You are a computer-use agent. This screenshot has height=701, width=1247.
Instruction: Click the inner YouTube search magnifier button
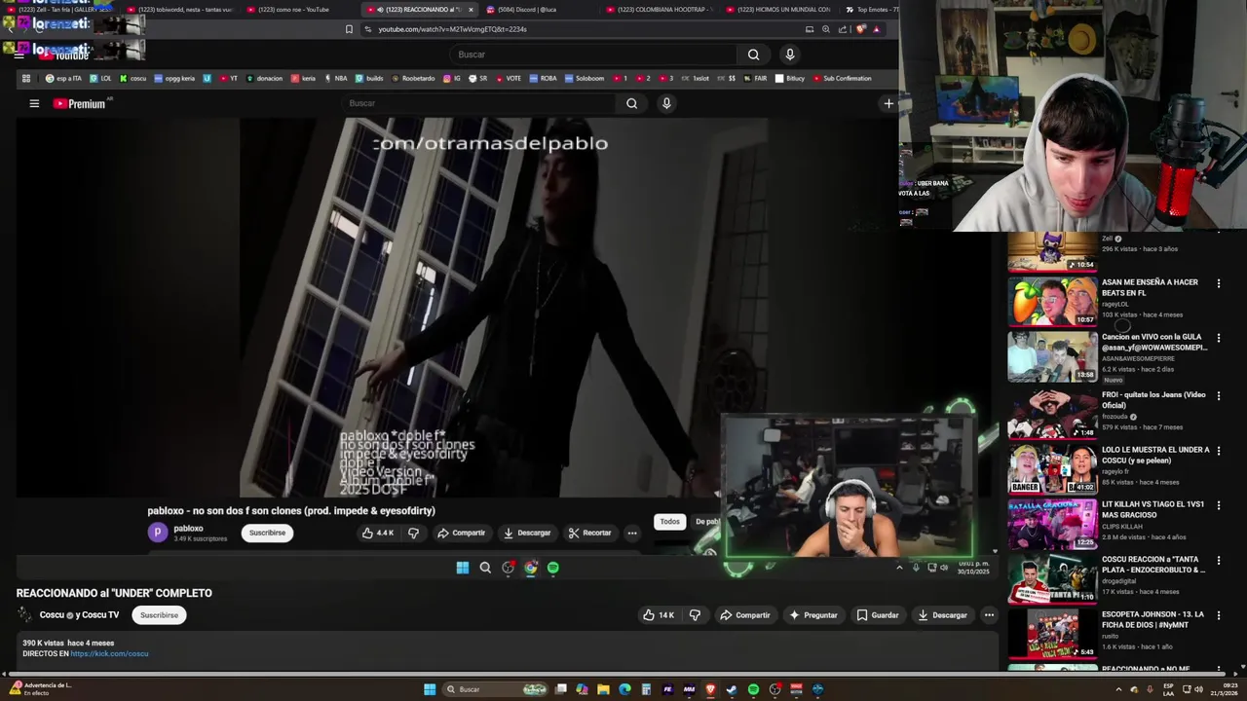(x=631, y=103)
